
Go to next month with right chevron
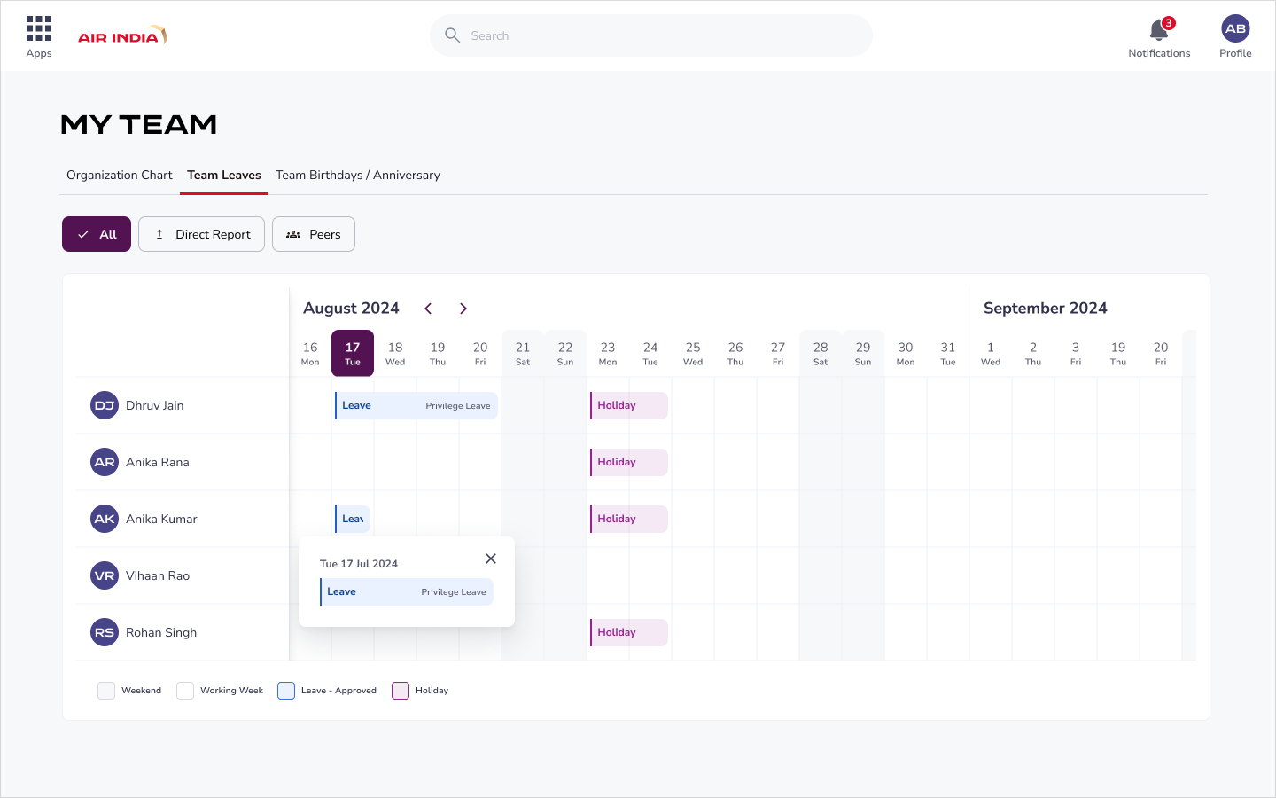point(463,309)
